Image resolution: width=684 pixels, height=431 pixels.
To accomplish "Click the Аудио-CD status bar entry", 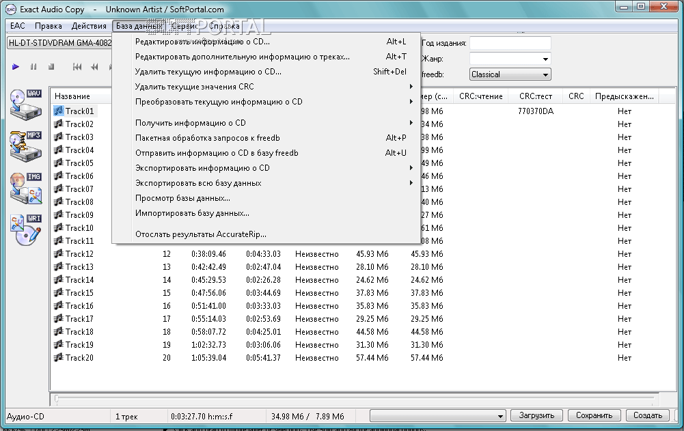I will tap(25, 416).
